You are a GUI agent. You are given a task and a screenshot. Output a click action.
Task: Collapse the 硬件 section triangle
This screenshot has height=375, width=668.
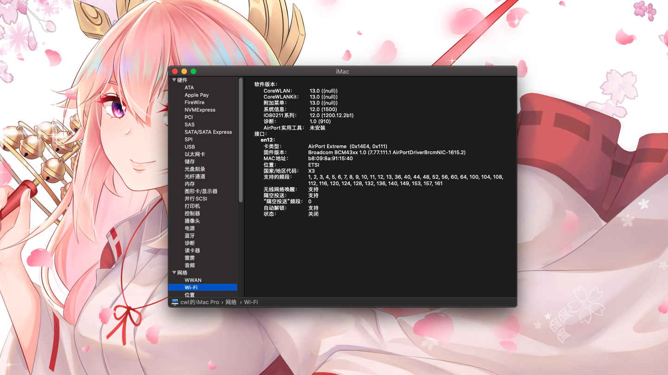pyautogui.click(x=174, y=80)
